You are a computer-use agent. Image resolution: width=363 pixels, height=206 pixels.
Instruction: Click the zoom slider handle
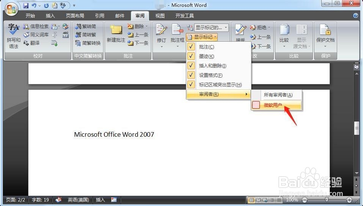[327, 200]
